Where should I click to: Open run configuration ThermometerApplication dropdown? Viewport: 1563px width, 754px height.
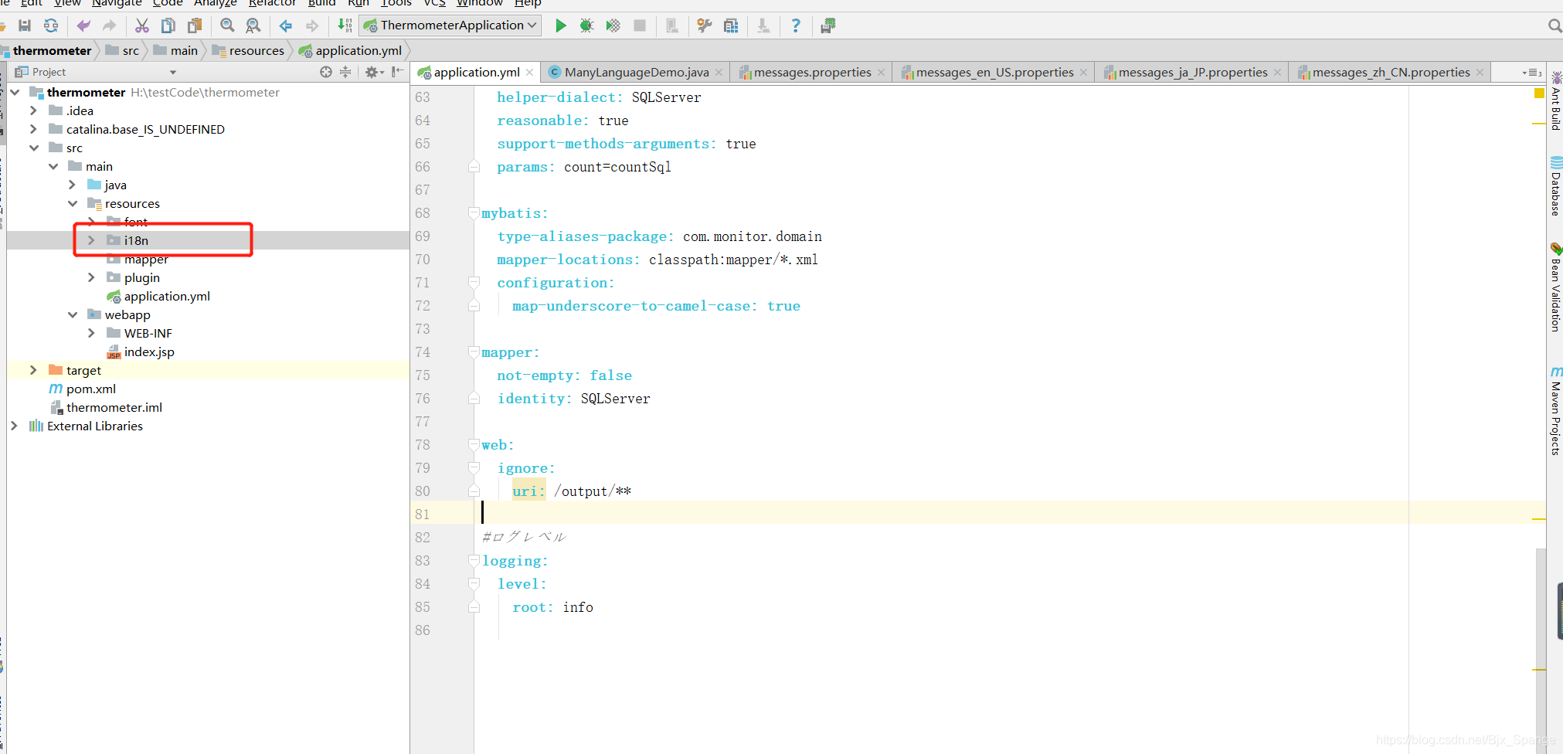450,25
